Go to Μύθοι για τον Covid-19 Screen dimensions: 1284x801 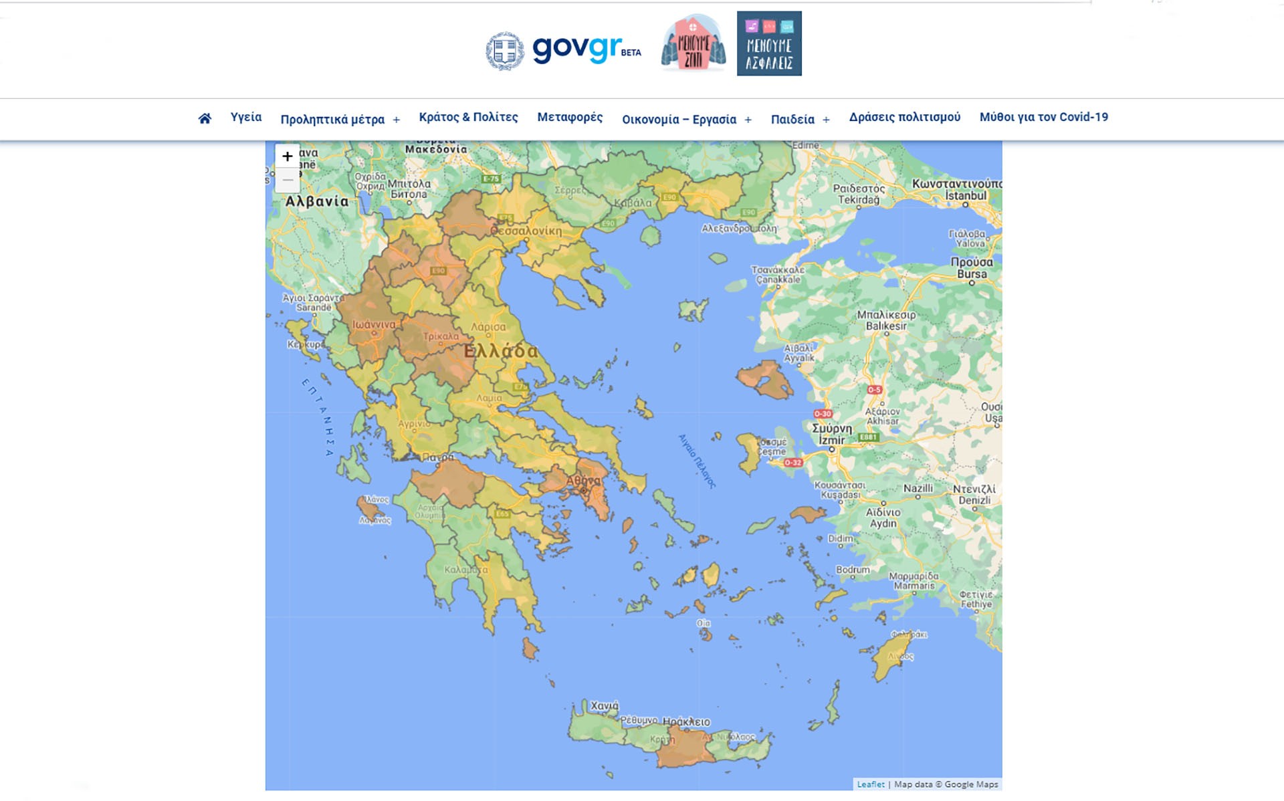coord(1043,117)
